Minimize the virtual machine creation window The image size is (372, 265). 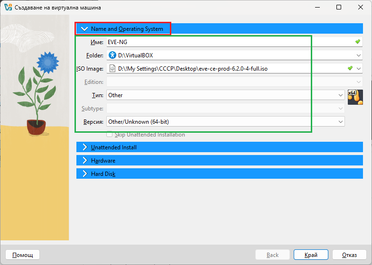(x=317, y=8)
